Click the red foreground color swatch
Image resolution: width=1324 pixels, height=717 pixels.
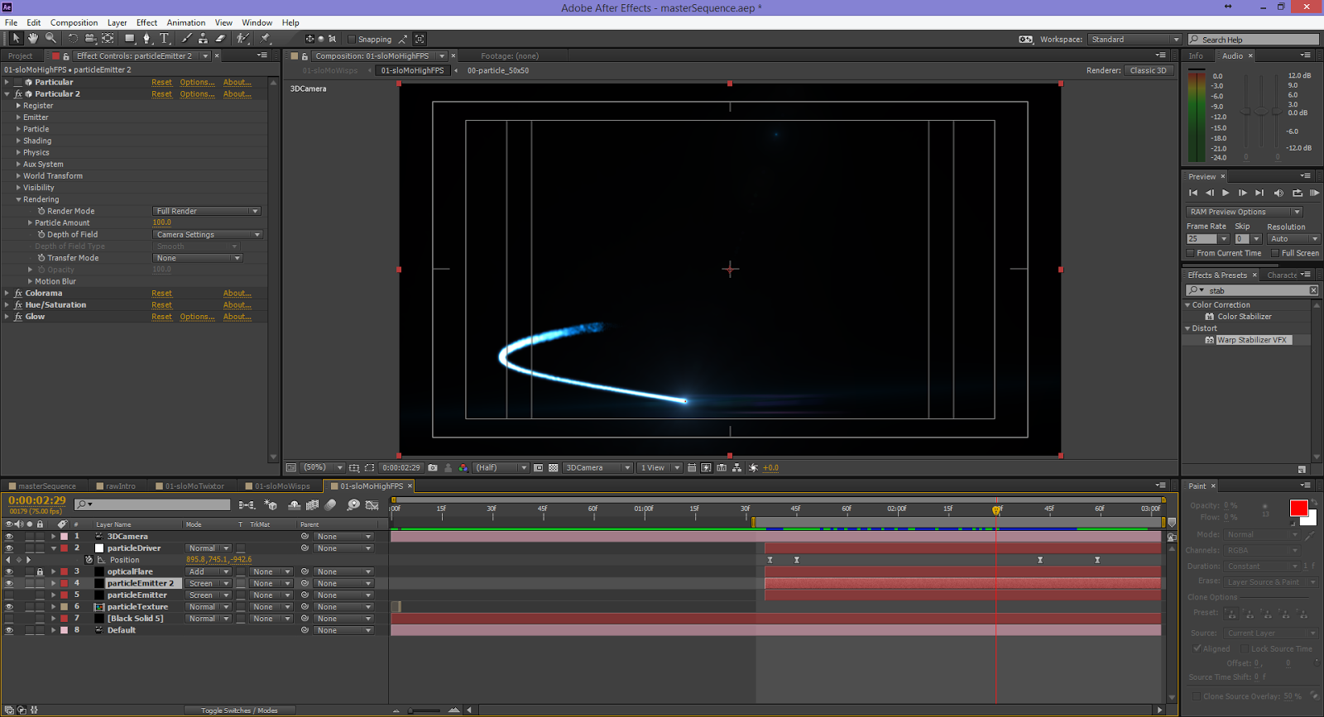pyautogui.click(x=1298, y=508)
